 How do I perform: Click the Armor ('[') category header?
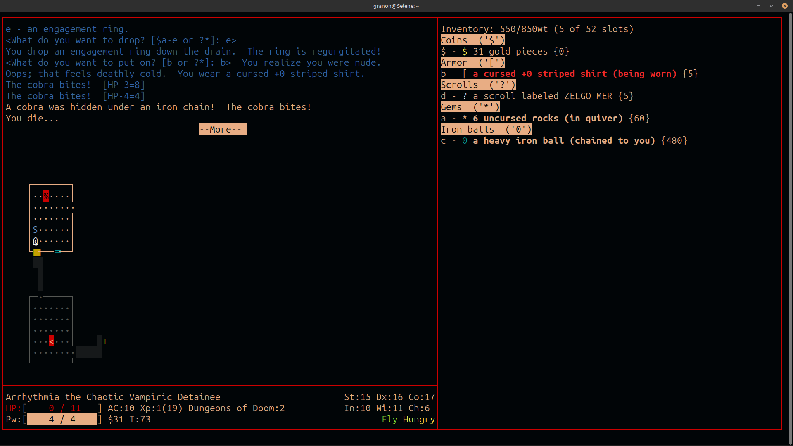point(473,62)
